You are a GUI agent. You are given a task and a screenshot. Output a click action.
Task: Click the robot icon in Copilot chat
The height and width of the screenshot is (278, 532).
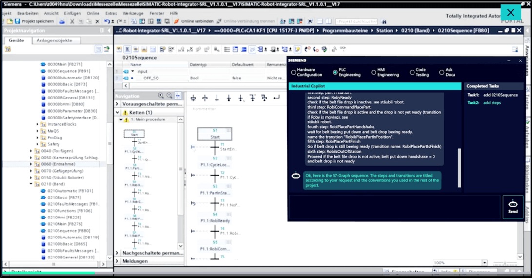pyautogui.click(x=296, y=176)
